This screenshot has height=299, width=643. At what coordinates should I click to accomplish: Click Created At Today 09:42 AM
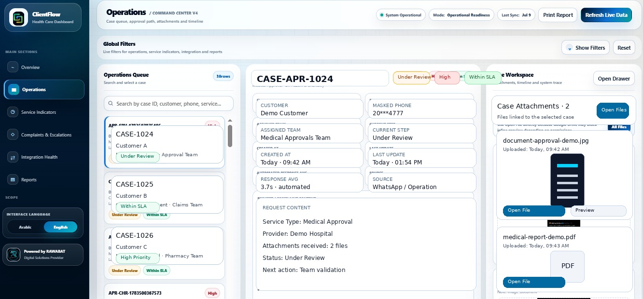[x=285, y=163]
